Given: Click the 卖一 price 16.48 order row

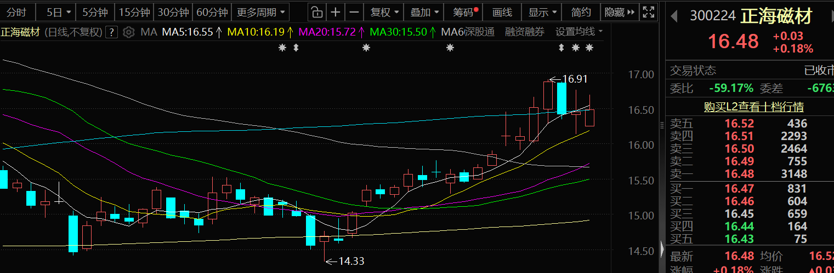Looking at the screenshot, I should 739,174.
